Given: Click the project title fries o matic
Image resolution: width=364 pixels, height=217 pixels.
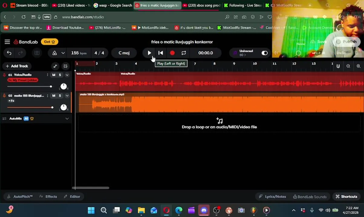Looking at the screenshot, I should pos(182,42).
